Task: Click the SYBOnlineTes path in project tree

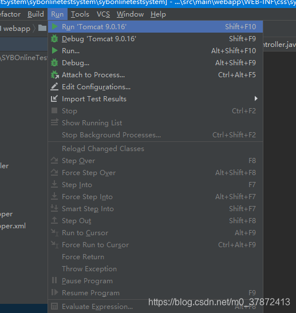Action: [23, 58]
